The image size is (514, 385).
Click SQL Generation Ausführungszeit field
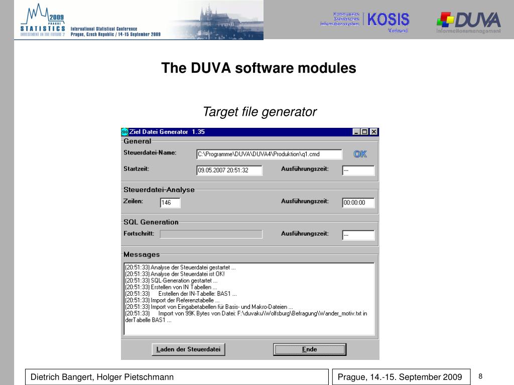(x=358, y=235)
